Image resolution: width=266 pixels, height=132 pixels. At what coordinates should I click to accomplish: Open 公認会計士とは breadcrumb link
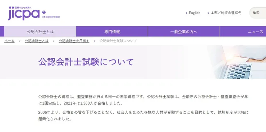pyautogui.click(x=37, y=41)
